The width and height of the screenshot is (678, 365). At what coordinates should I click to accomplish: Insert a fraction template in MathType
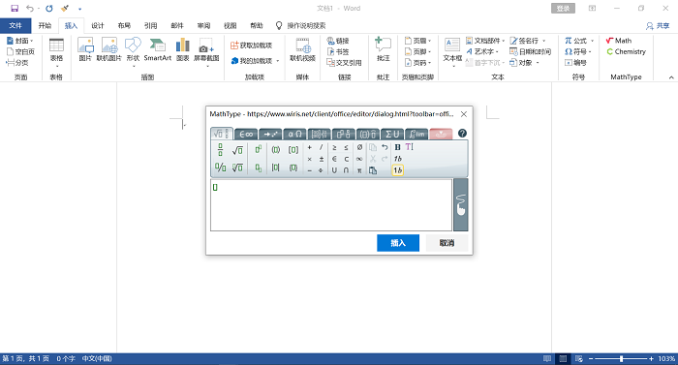(x=220, y=150)
